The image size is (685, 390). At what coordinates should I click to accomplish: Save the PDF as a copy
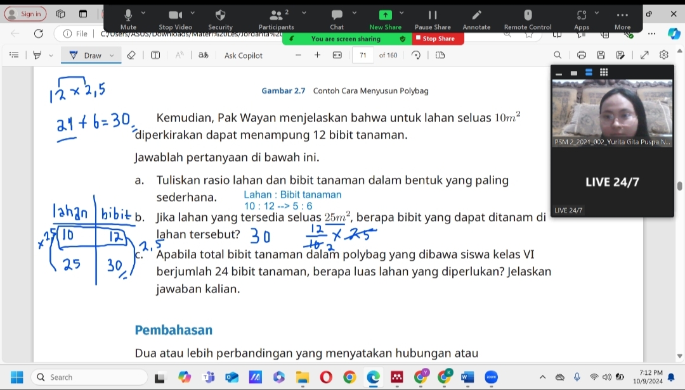pyautogui.click(x=620, y=55)
